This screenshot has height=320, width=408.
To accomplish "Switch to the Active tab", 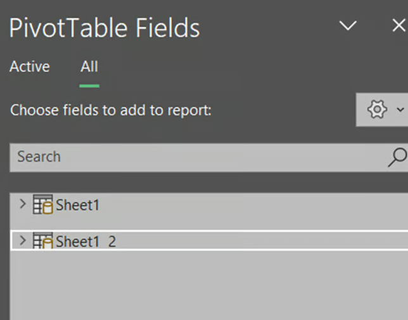I will coord(30,67).
